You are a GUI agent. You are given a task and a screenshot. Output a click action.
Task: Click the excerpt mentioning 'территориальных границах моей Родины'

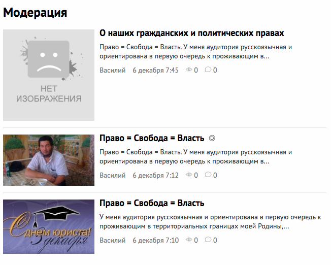(x=210, y=222)
